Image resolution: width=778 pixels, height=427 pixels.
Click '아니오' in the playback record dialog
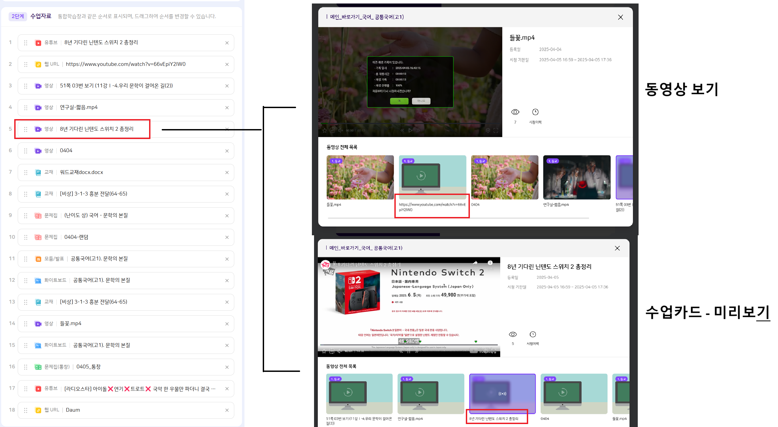coord(421,101)
